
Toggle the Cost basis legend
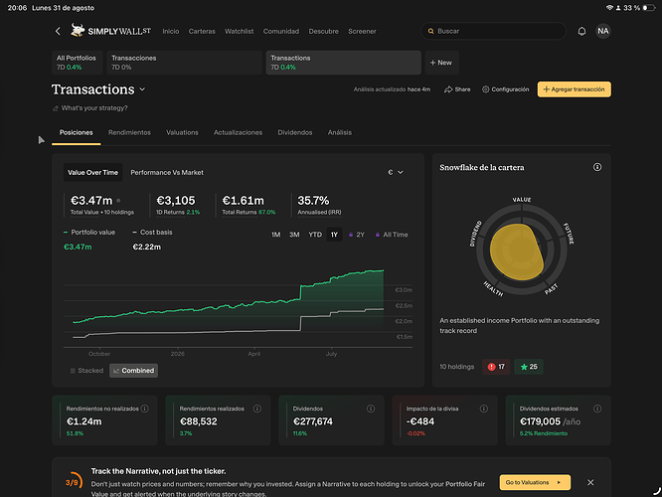[152, 233]
